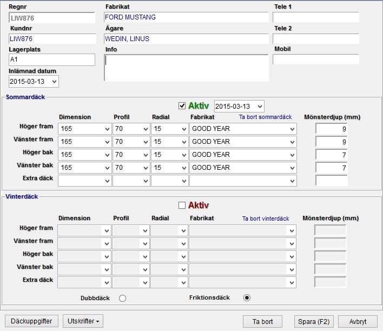Open Sommardäck Höger fram Profil dropdown
Screen dimensions: 383x331
(146, 129)
